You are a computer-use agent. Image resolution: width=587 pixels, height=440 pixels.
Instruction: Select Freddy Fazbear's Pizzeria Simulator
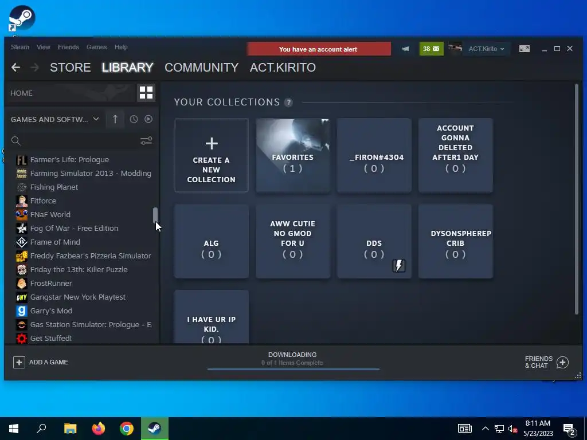(x=91, y=256)
